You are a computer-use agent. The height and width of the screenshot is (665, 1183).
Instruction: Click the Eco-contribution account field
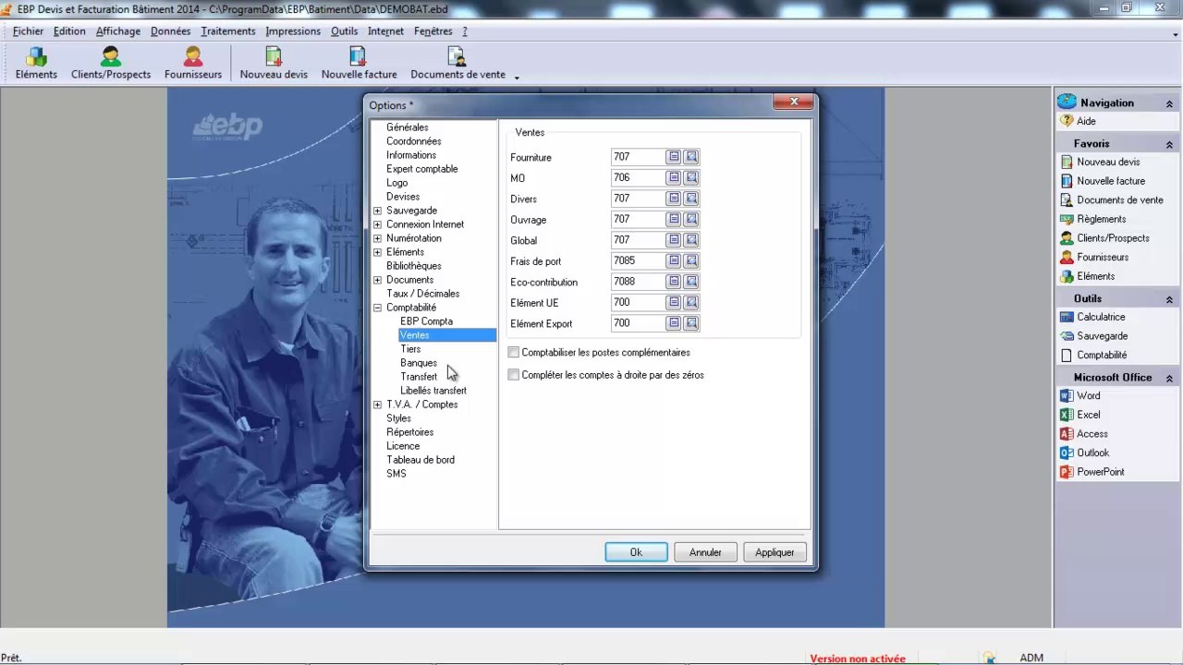click(x=638, y=282)
